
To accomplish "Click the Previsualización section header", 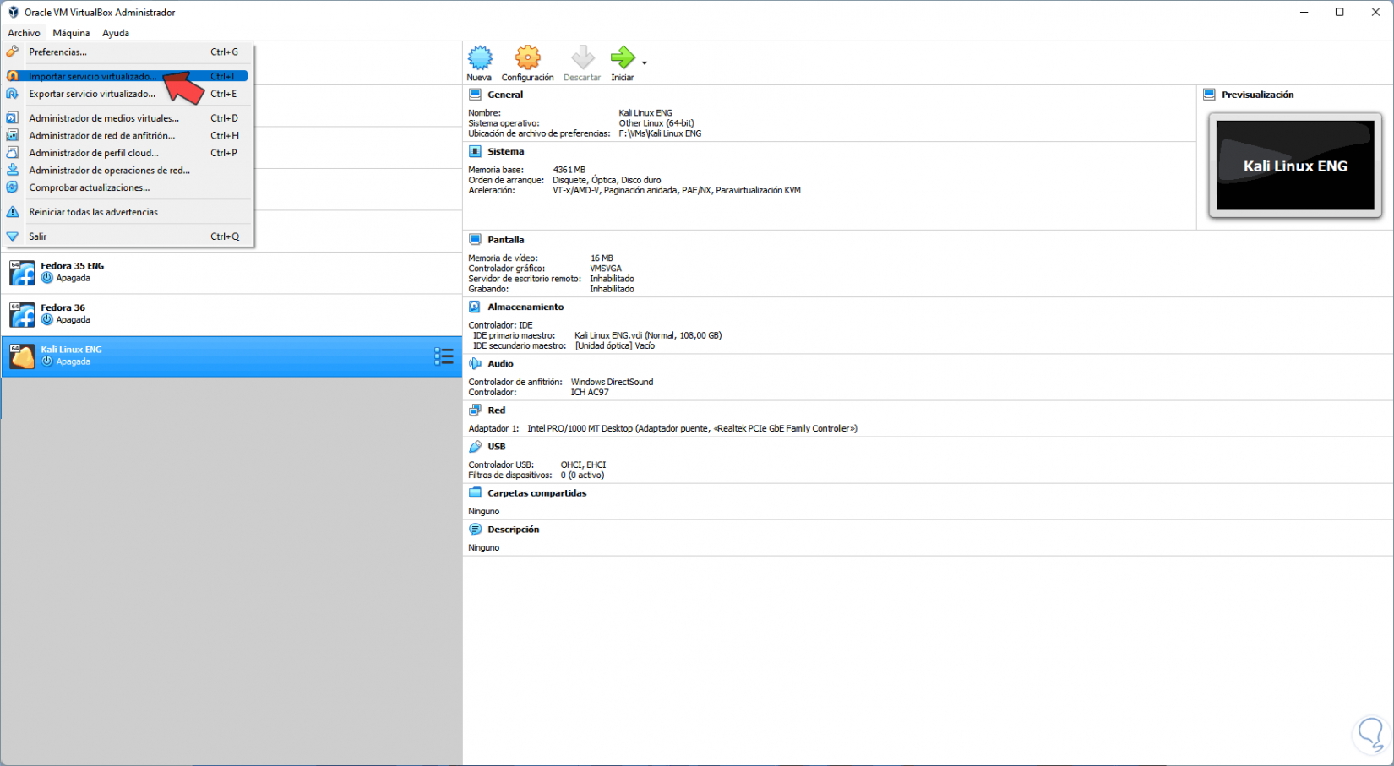I will (1258, 95).
